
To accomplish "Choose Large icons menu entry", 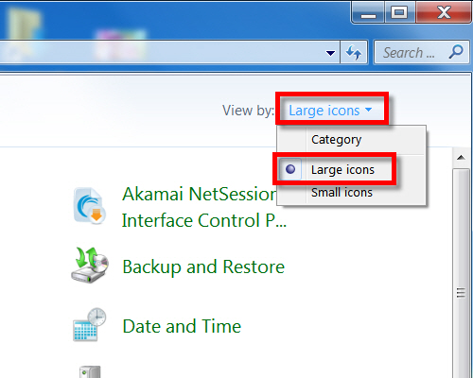I will point(342,169).
